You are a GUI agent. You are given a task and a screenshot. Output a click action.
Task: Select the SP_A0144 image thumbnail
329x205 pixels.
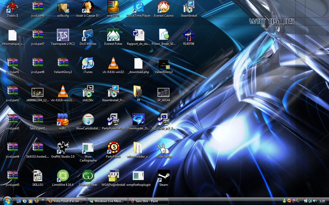pos(163,92)
